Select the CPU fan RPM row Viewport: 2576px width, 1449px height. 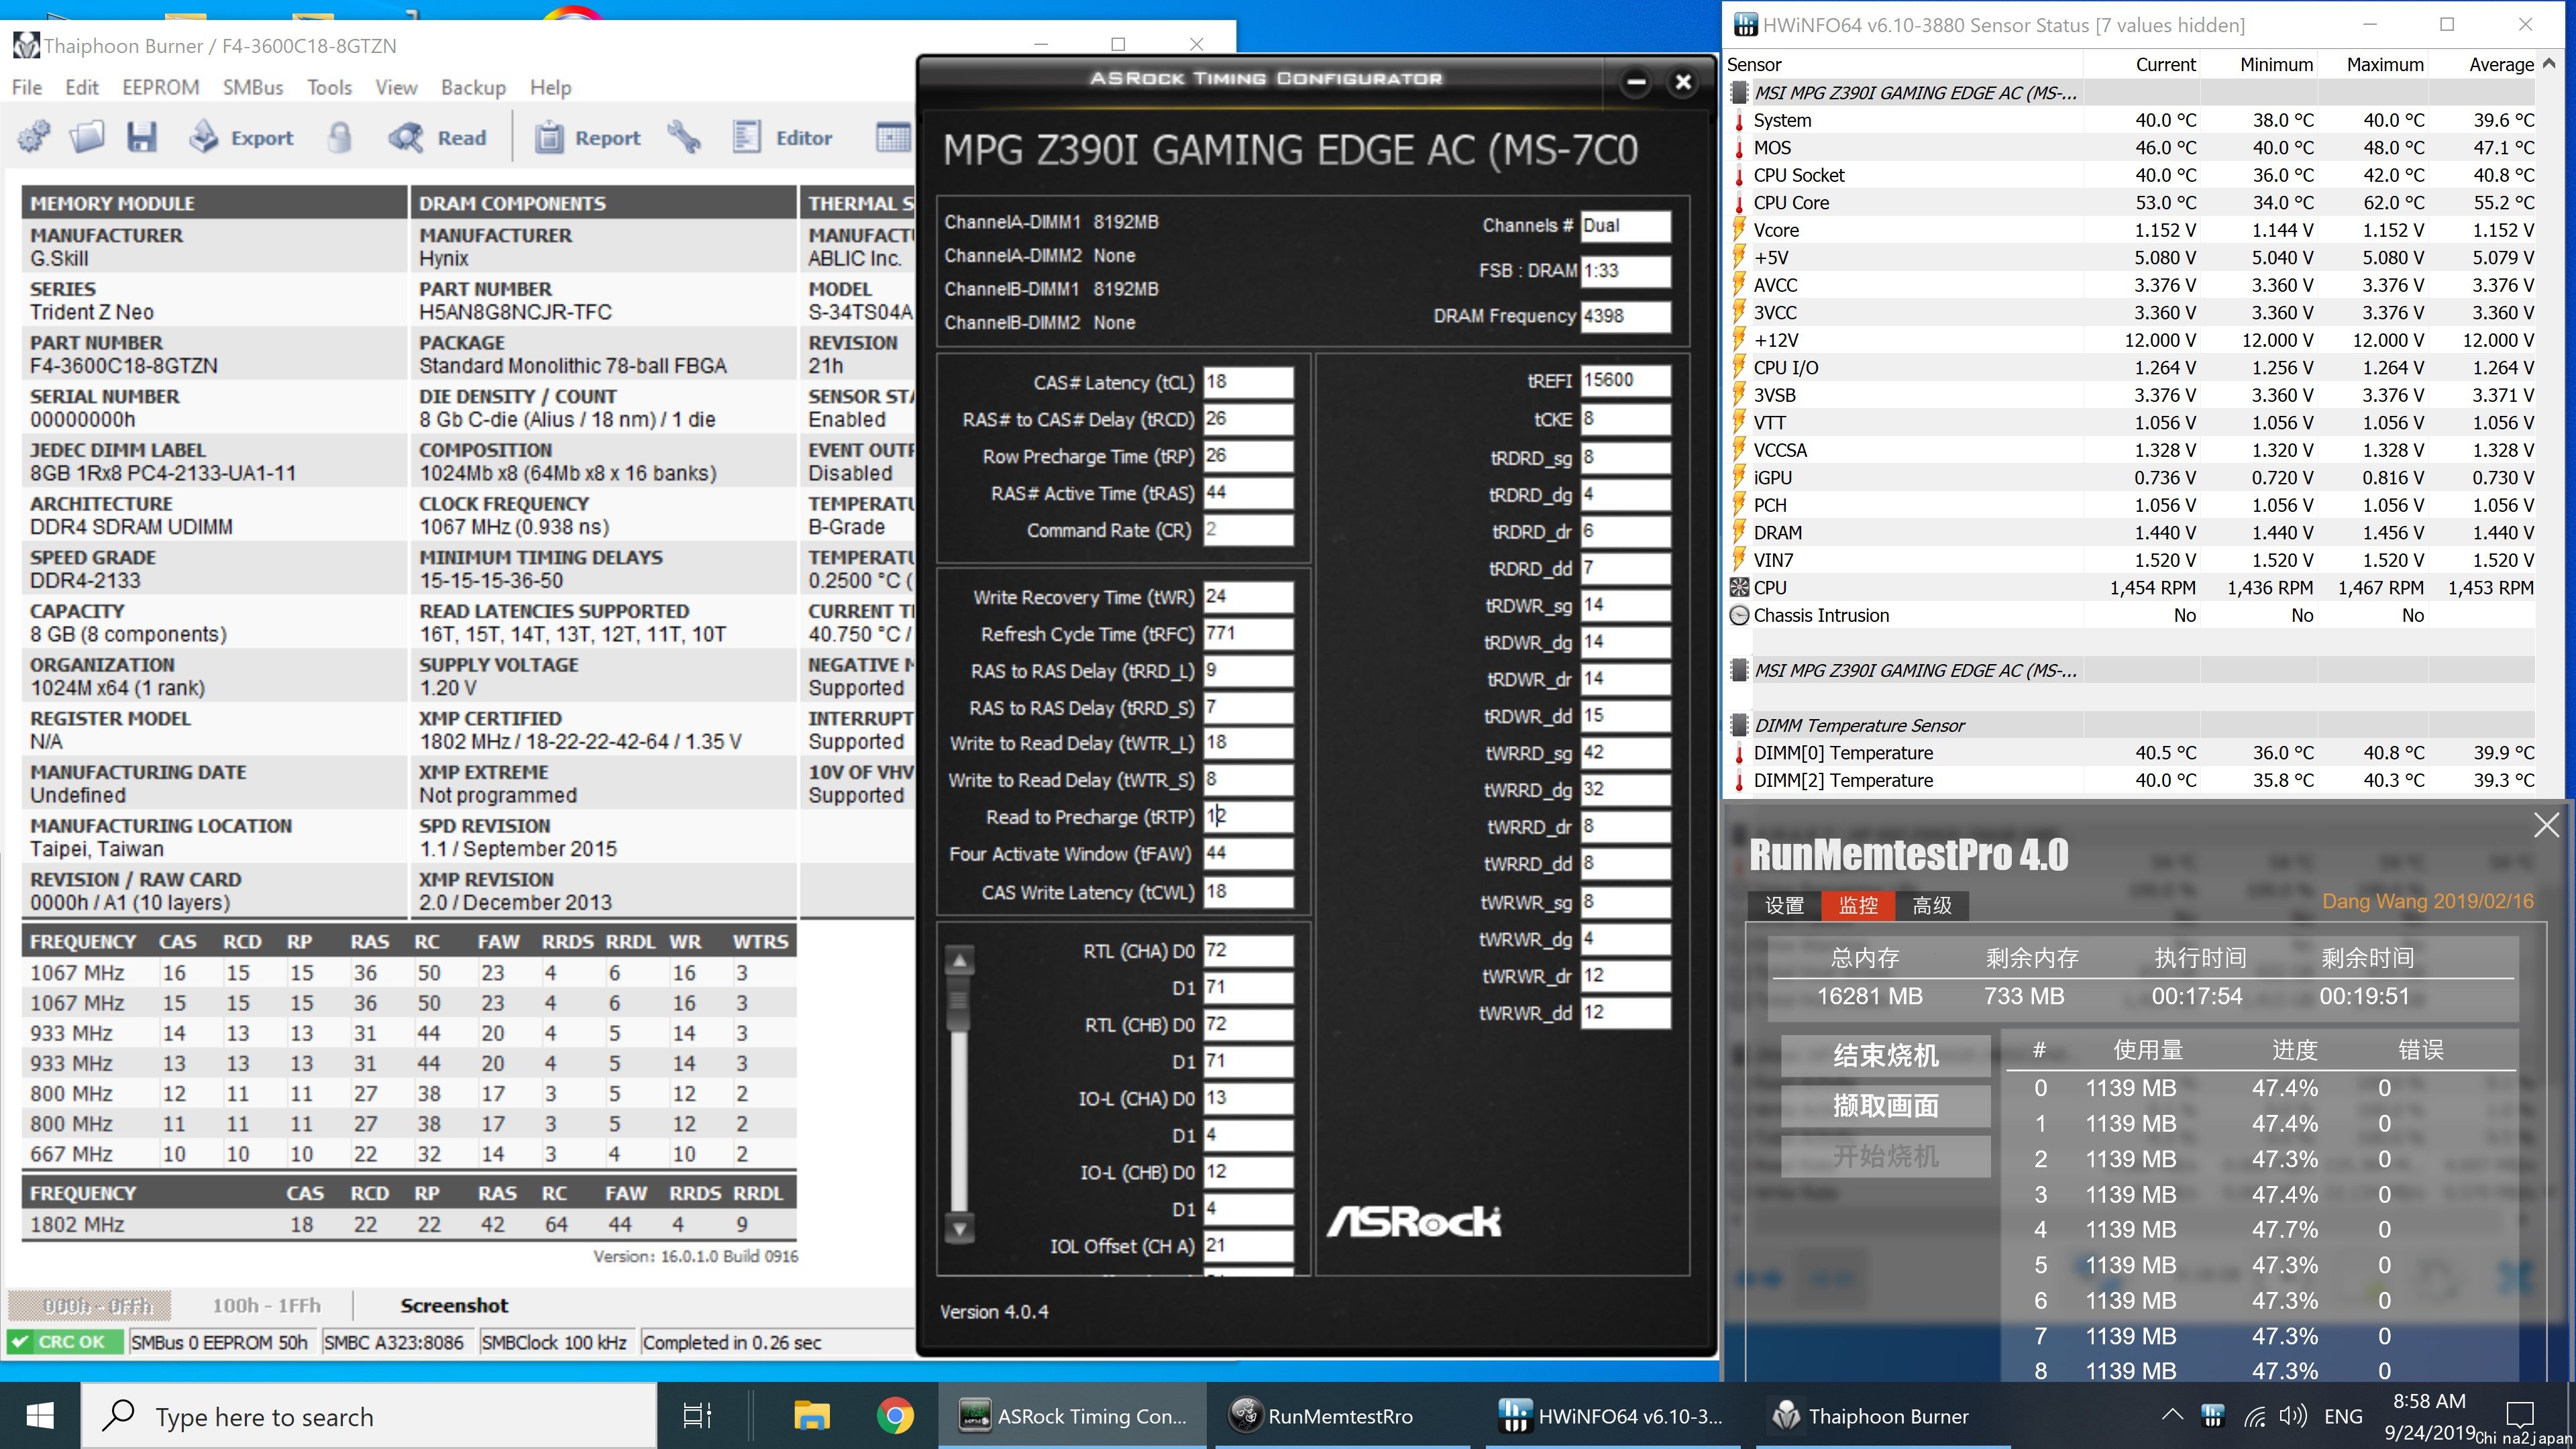(2131, 588)
